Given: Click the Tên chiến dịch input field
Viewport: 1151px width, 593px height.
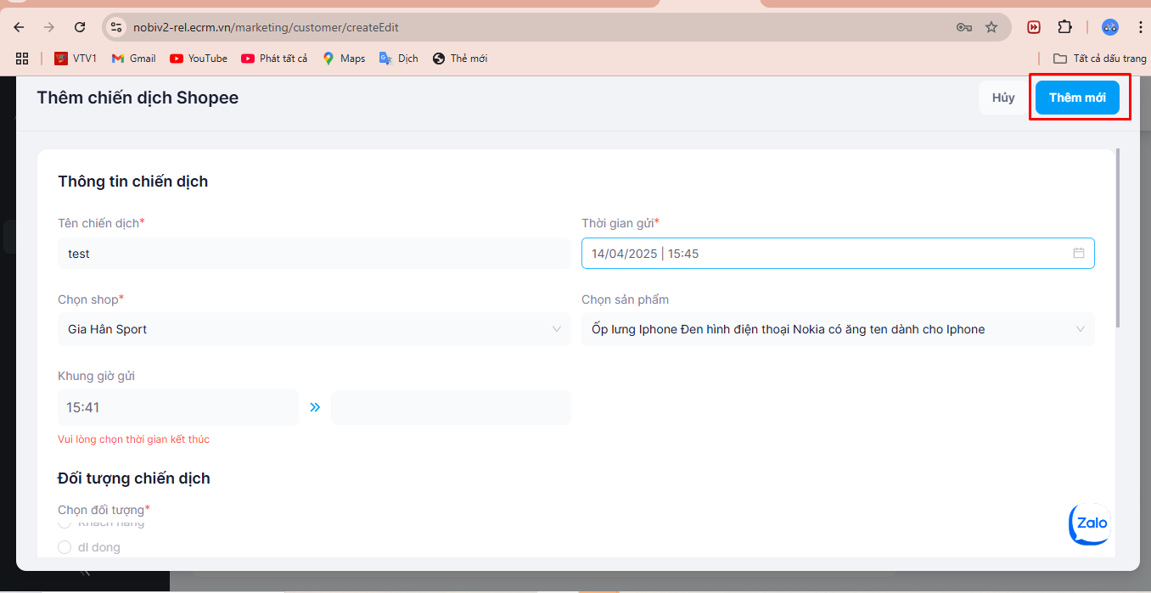Looking at the screenshot, I should (x=314, y=254).
